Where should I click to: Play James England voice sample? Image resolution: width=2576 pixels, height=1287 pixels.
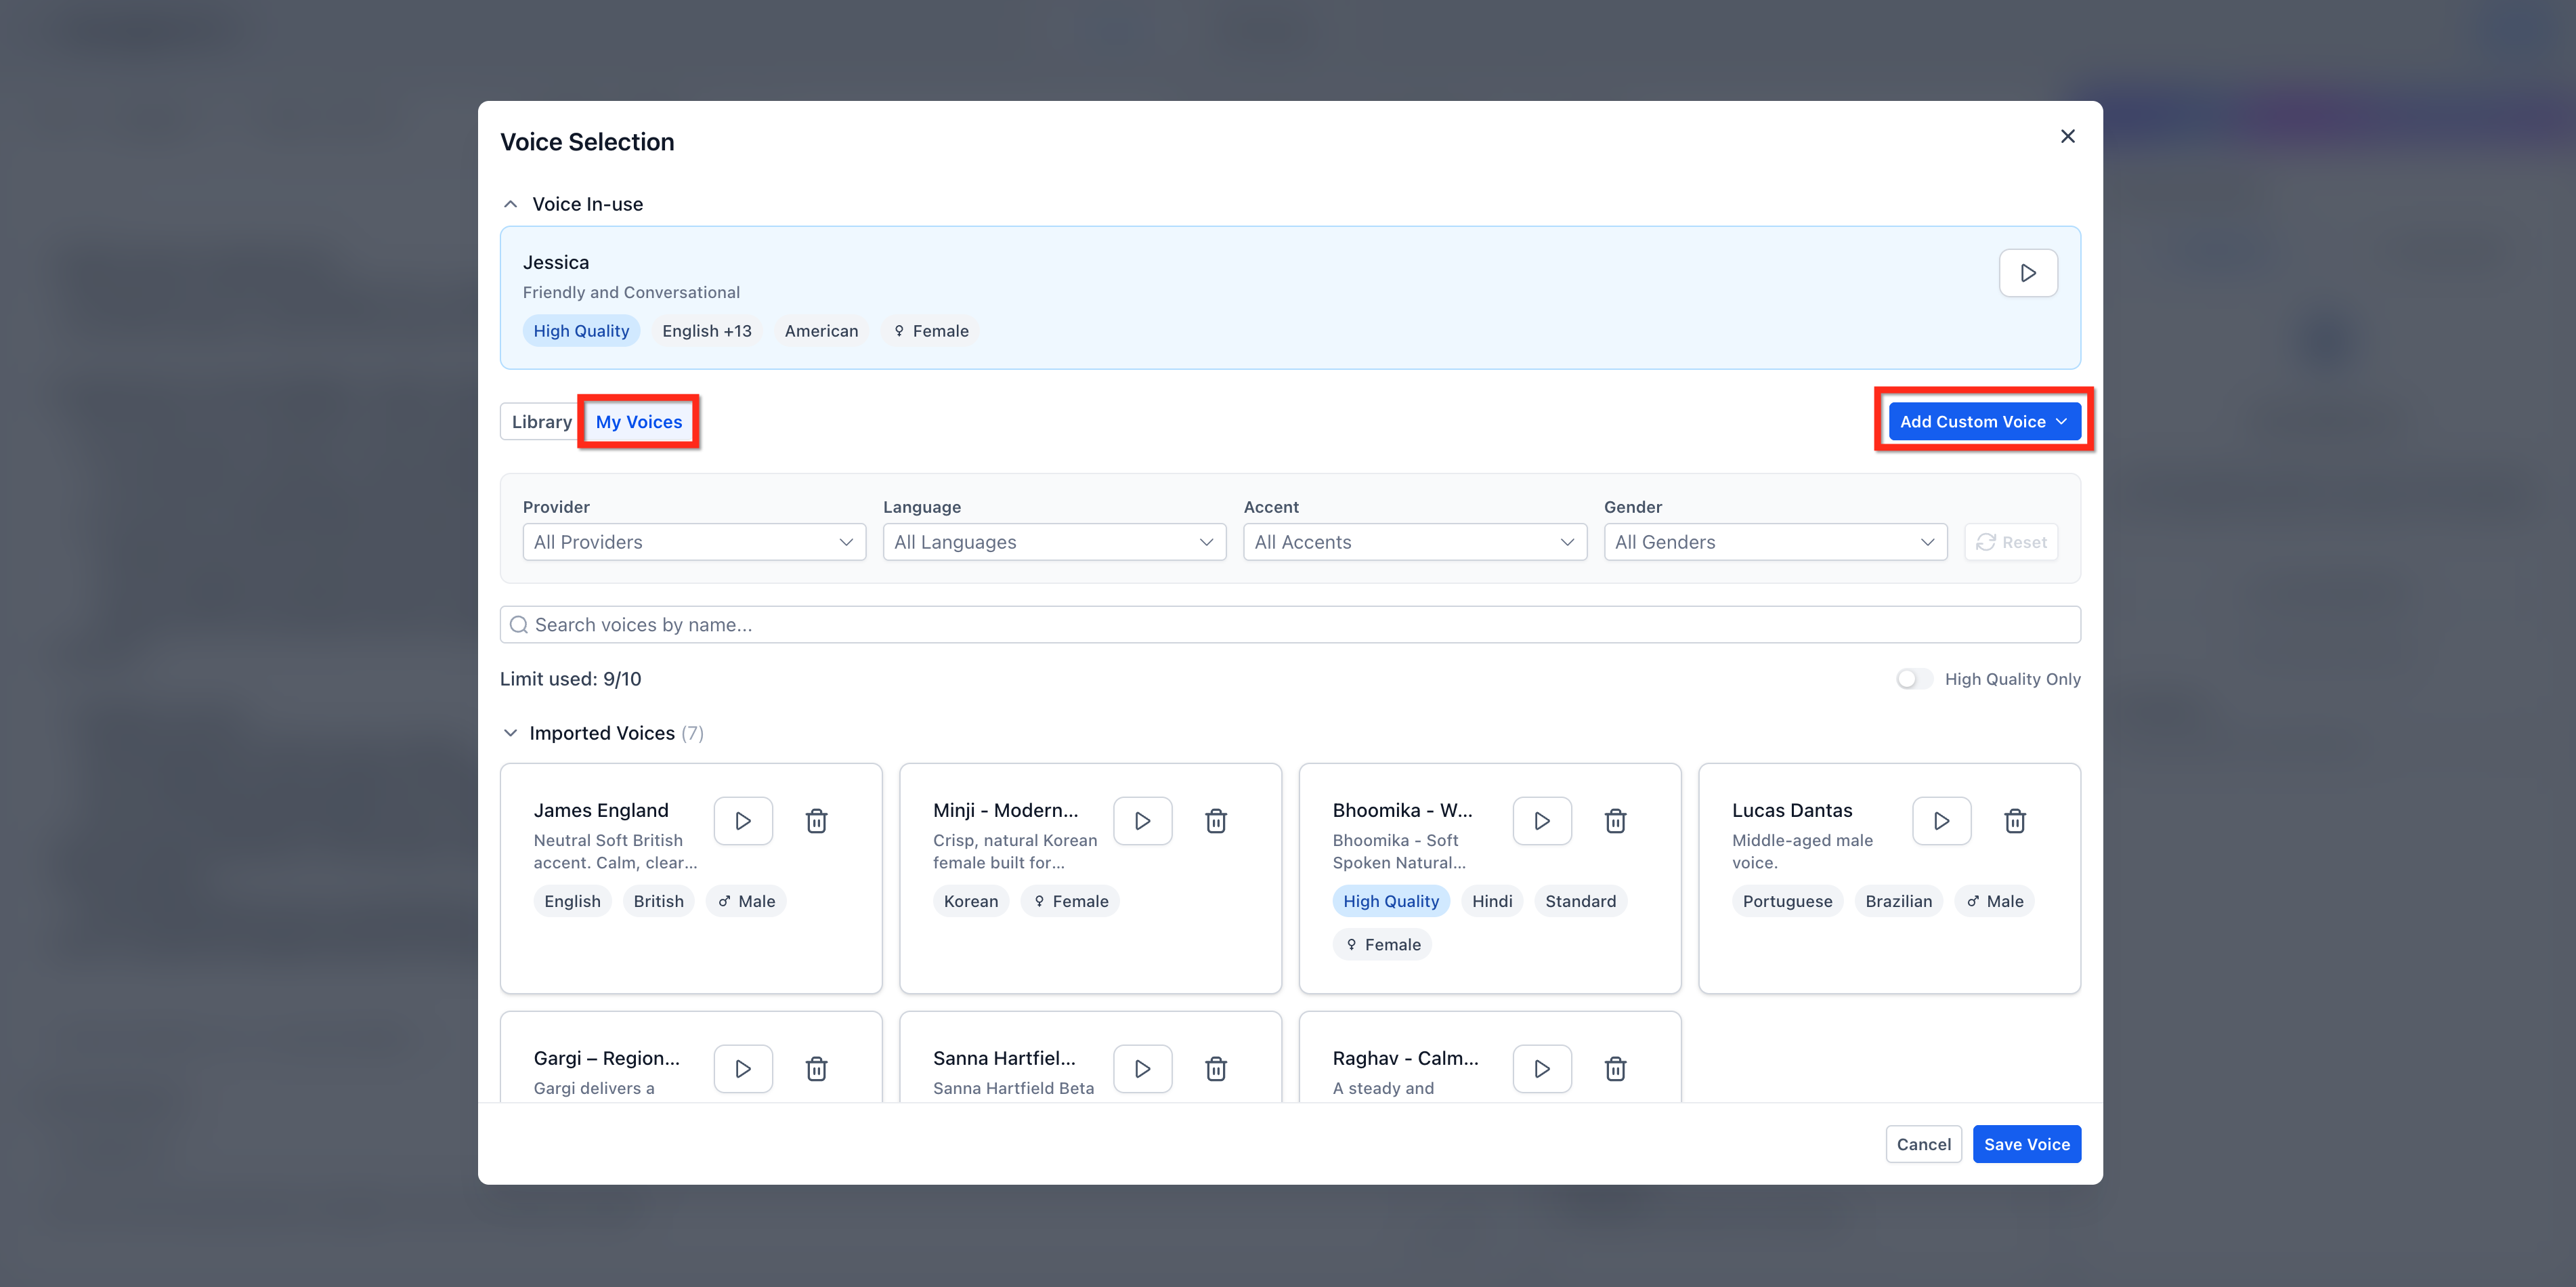(743, 821)
